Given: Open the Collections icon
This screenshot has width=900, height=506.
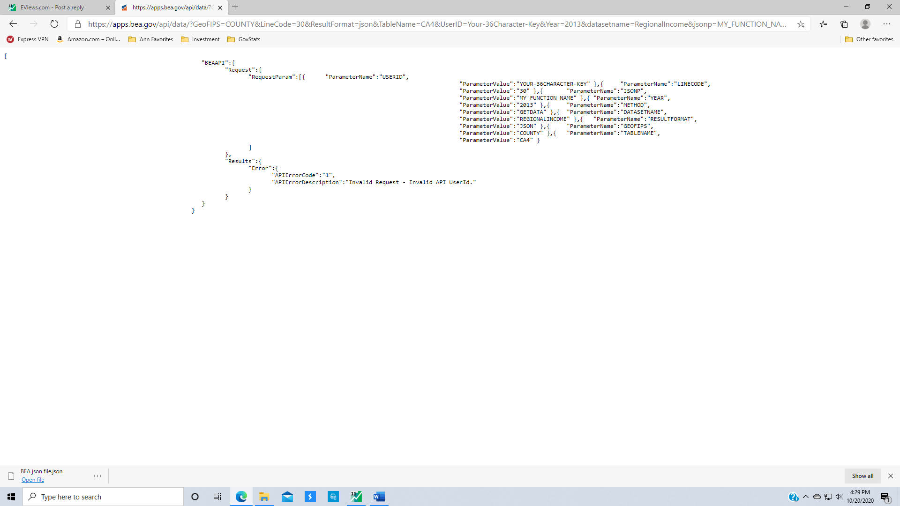Looking at the screenshot, I should 844,24.
